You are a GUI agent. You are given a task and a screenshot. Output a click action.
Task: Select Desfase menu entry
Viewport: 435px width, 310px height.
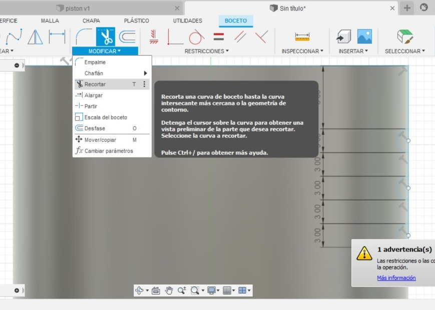click(112, 128)
